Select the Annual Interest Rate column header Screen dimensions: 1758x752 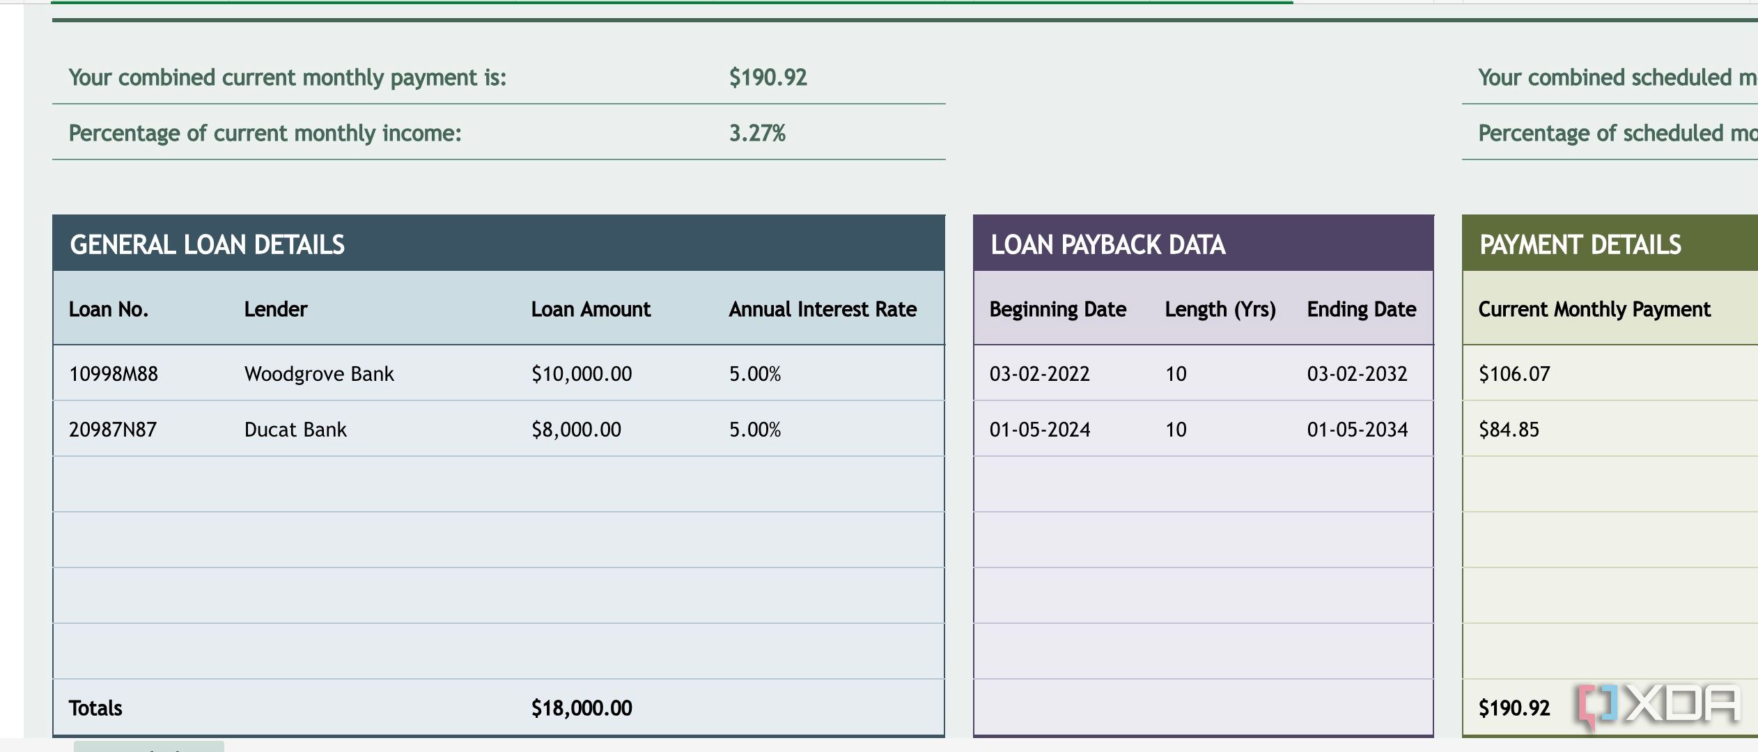(823, 309)
